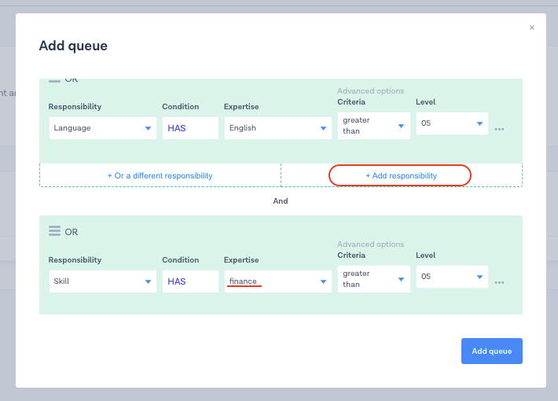This screenshot has height=401, width=558.
Task: Open the Skill responsibility dropdown
Action: [x=102, y=281]
